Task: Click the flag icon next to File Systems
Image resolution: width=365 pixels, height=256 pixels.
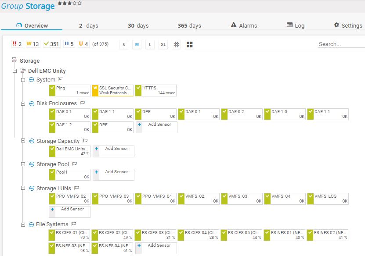Action: tap(74, 224)
